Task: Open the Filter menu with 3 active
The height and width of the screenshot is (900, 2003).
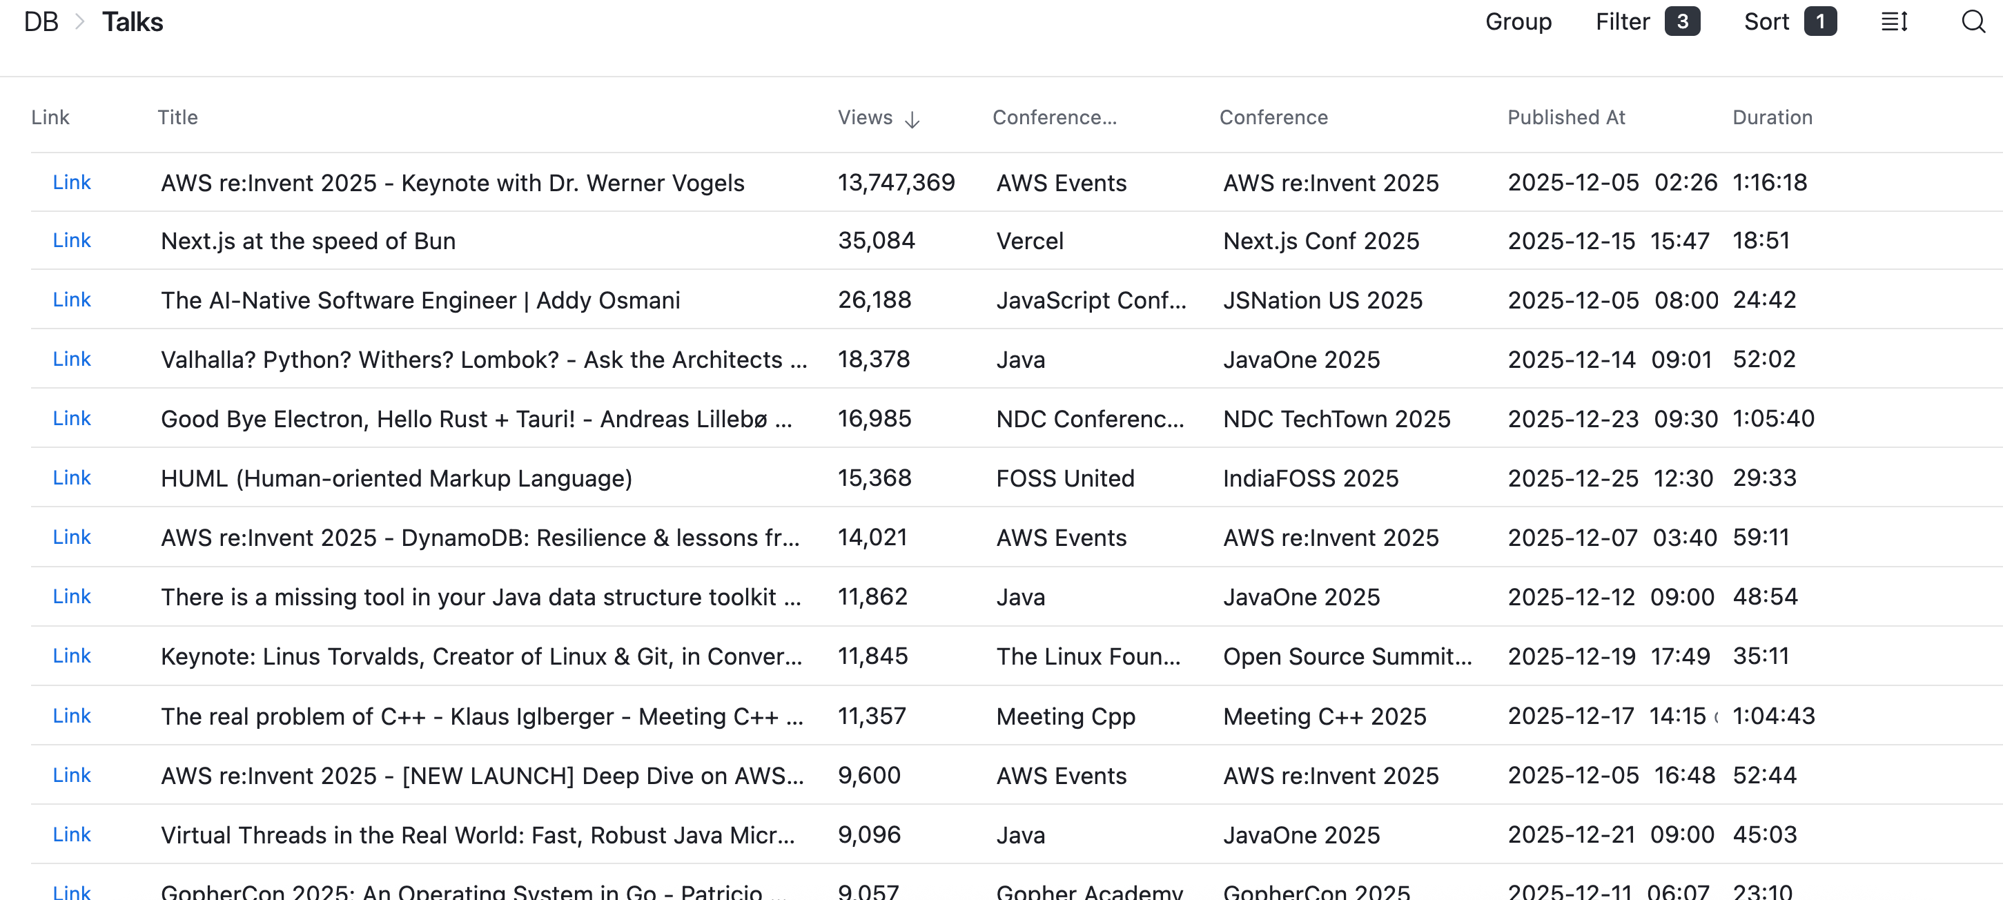Action: click(x=1646, y=22)
